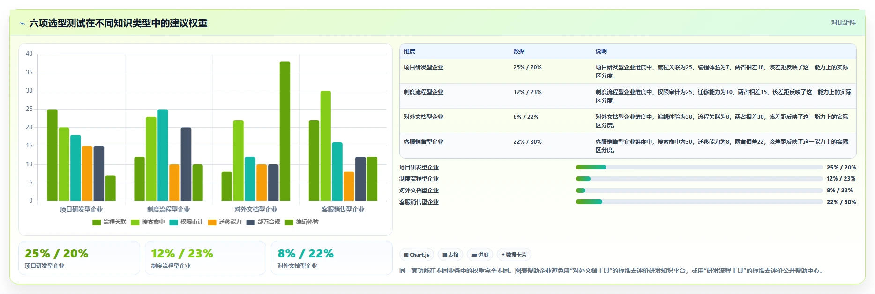Screen dimensions: 875x294
Task: Click the 项目研发型企业 progress bar
Action: (x=699, y=167)
